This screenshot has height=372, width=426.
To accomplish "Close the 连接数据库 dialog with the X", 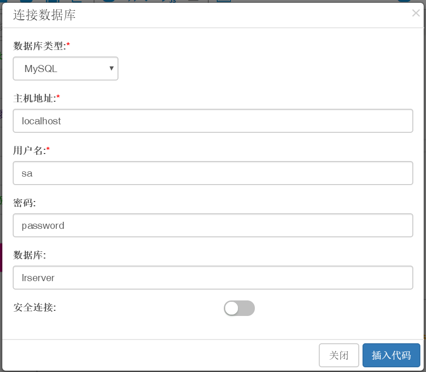I will (x=416, y=13).
